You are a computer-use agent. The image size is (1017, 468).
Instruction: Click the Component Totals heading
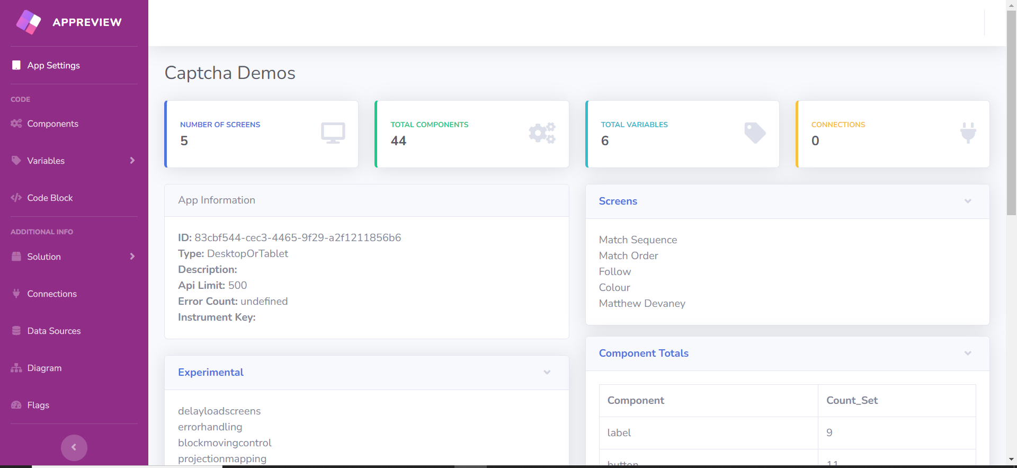[643, 354]
